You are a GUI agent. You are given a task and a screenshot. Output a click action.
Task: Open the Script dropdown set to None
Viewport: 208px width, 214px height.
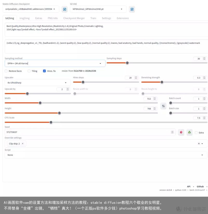106,155
